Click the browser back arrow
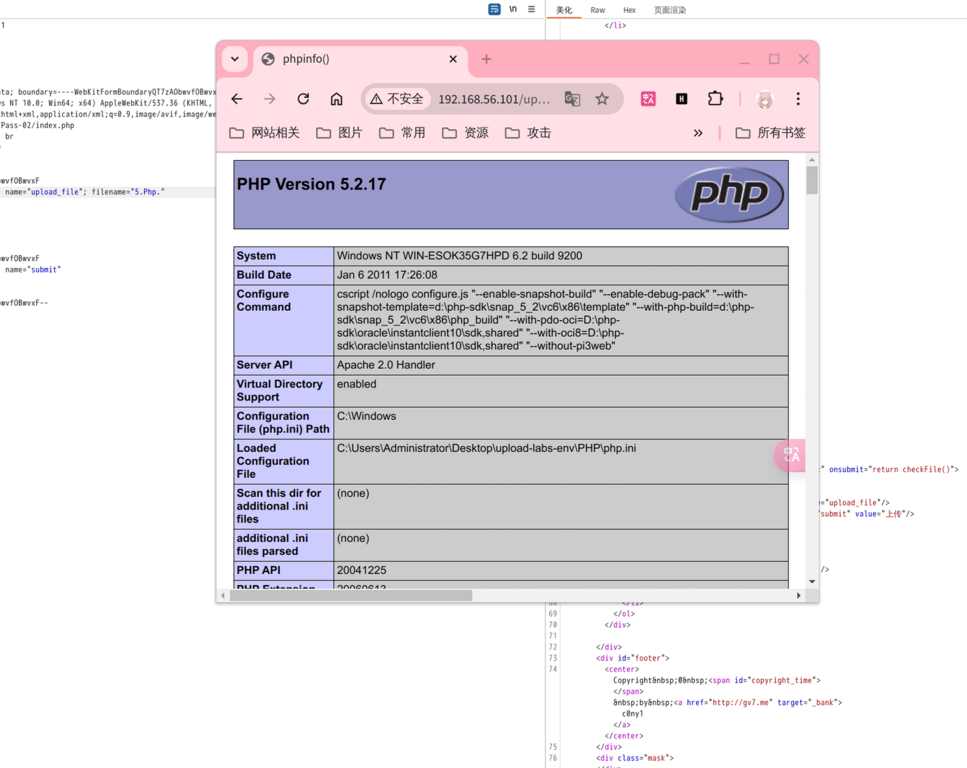The width and height of the screenshot is (967, 768). tap(237, 99)
